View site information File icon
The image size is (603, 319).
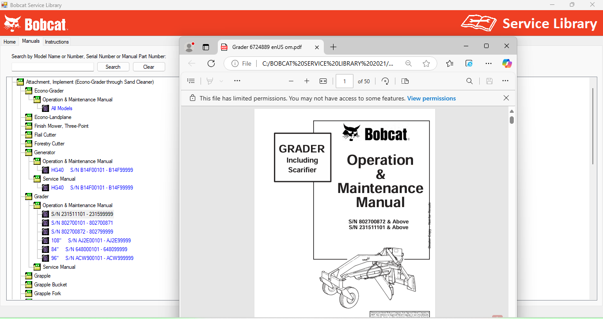(241, 63)
